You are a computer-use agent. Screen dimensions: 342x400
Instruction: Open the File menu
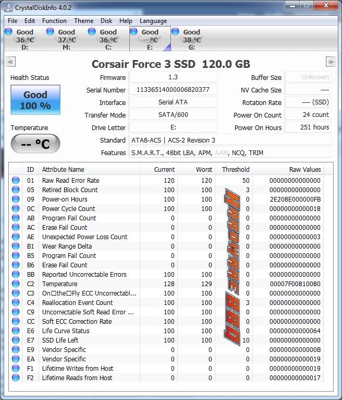pyautogui.click(x=13, y=21)
